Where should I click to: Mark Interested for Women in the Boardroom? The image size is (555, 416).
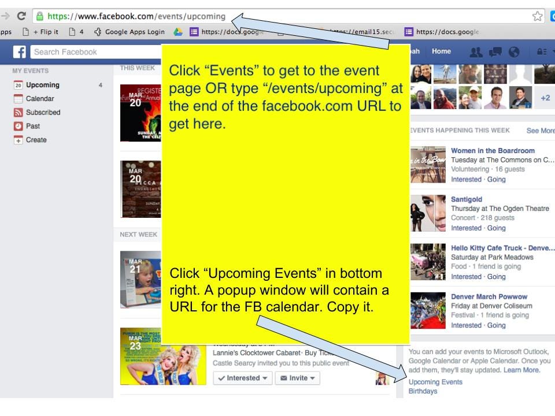coord(466,179)
